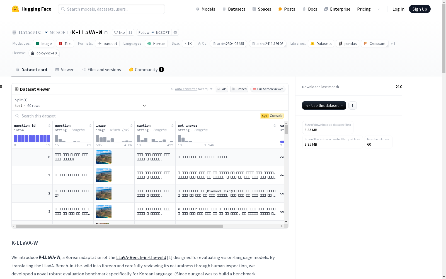
Task: Open the SQL Console
Action: tap(272, 116)
